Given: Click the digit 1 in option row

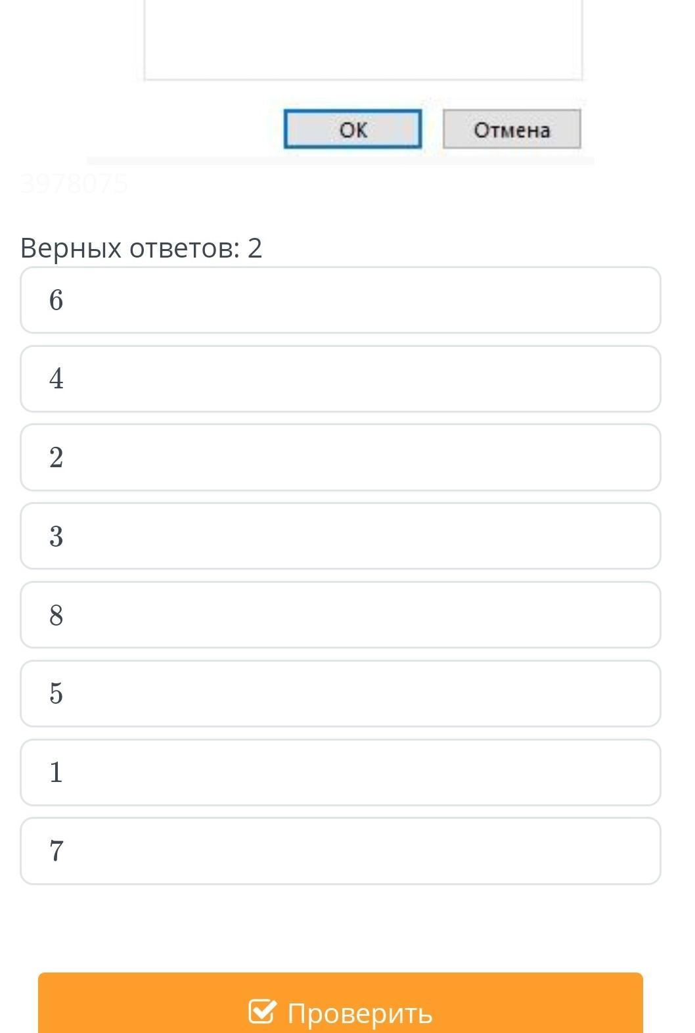Looking at the screenshot, I should click(x=56, y=773).
